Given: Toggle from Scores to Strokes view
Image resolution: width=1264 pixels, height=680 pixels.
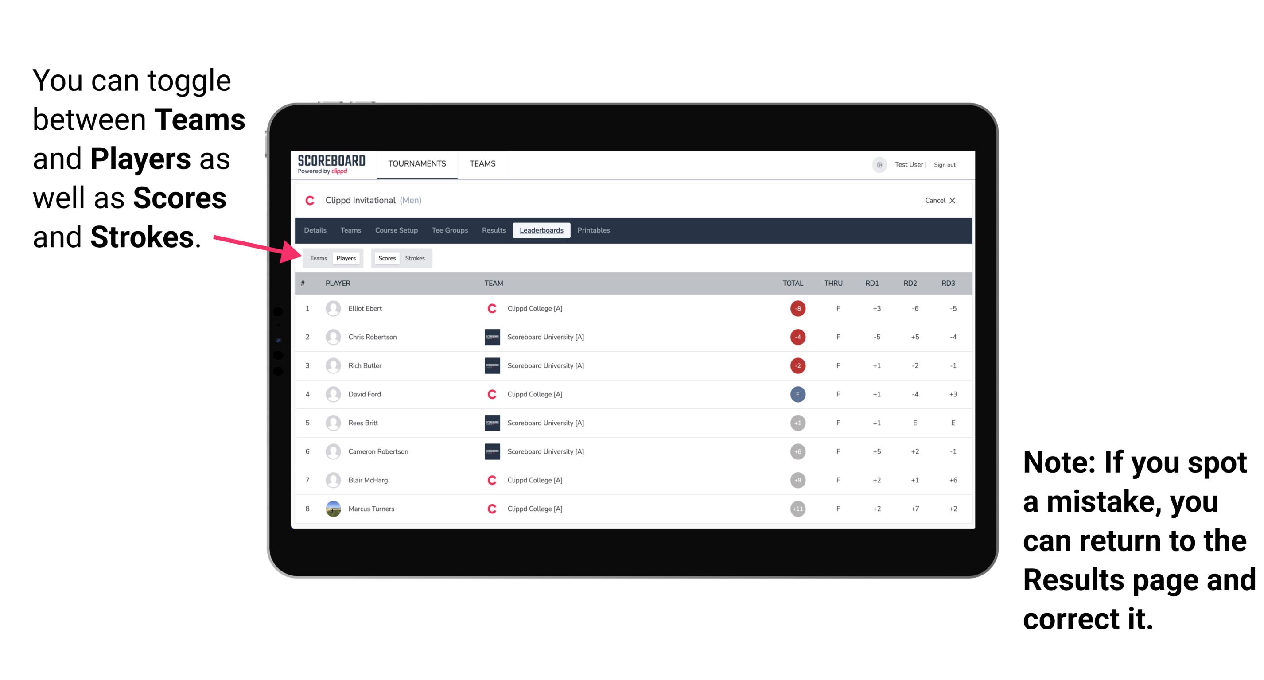Looking at the screenshot, I should [x=416, y=258].
